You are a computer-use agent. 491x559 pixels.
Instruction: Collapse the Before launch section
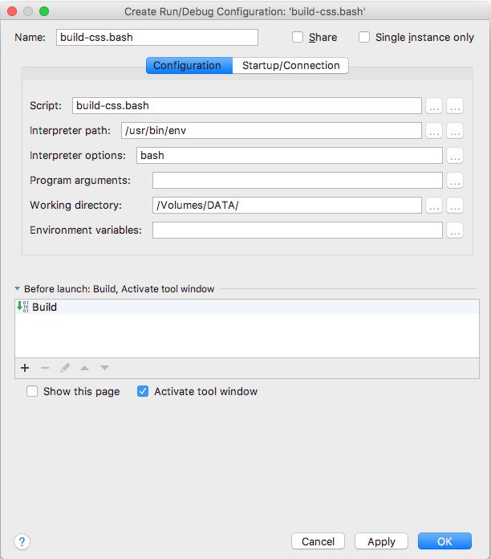[x=17, y=288]
